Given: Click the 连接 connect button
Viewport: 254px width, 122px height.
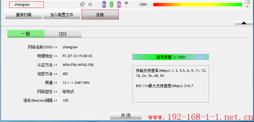Looking at the screenshot, I should click(x=100, y=15).
